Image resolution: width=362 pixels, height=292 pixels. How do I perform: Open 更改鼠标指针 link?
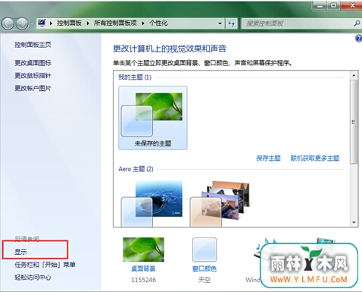(x=33, y=75)
